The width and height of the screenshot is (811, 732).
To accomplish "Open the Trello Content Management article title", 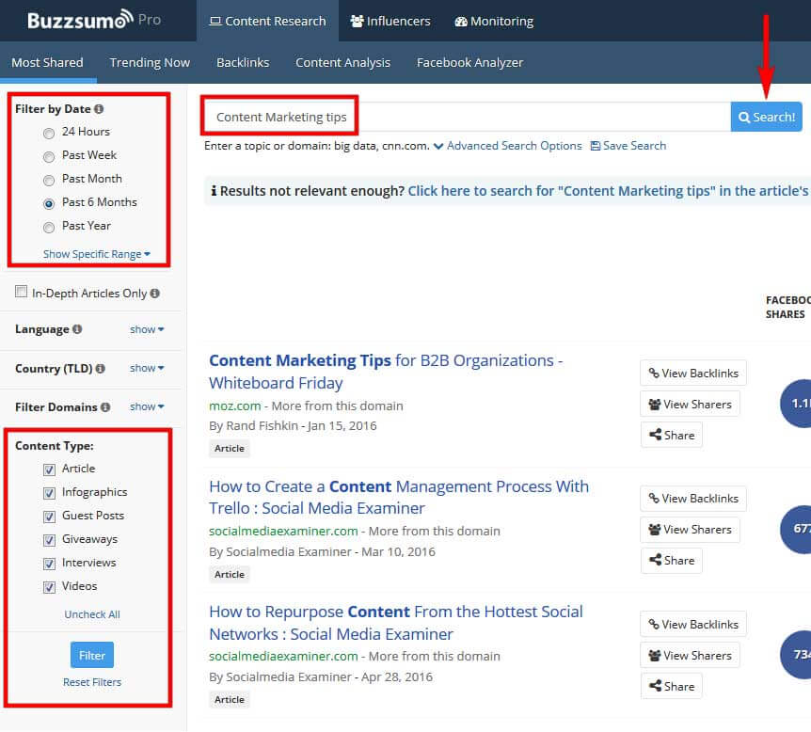I will pyautogui.click(x=399, y=497).
